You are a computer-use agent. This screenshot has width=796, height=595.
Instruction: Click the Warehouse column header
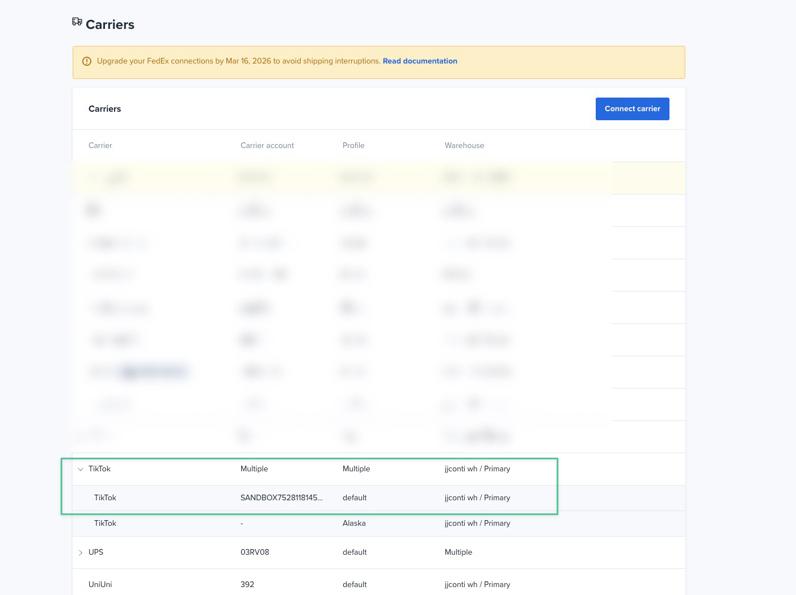[464, 146]
